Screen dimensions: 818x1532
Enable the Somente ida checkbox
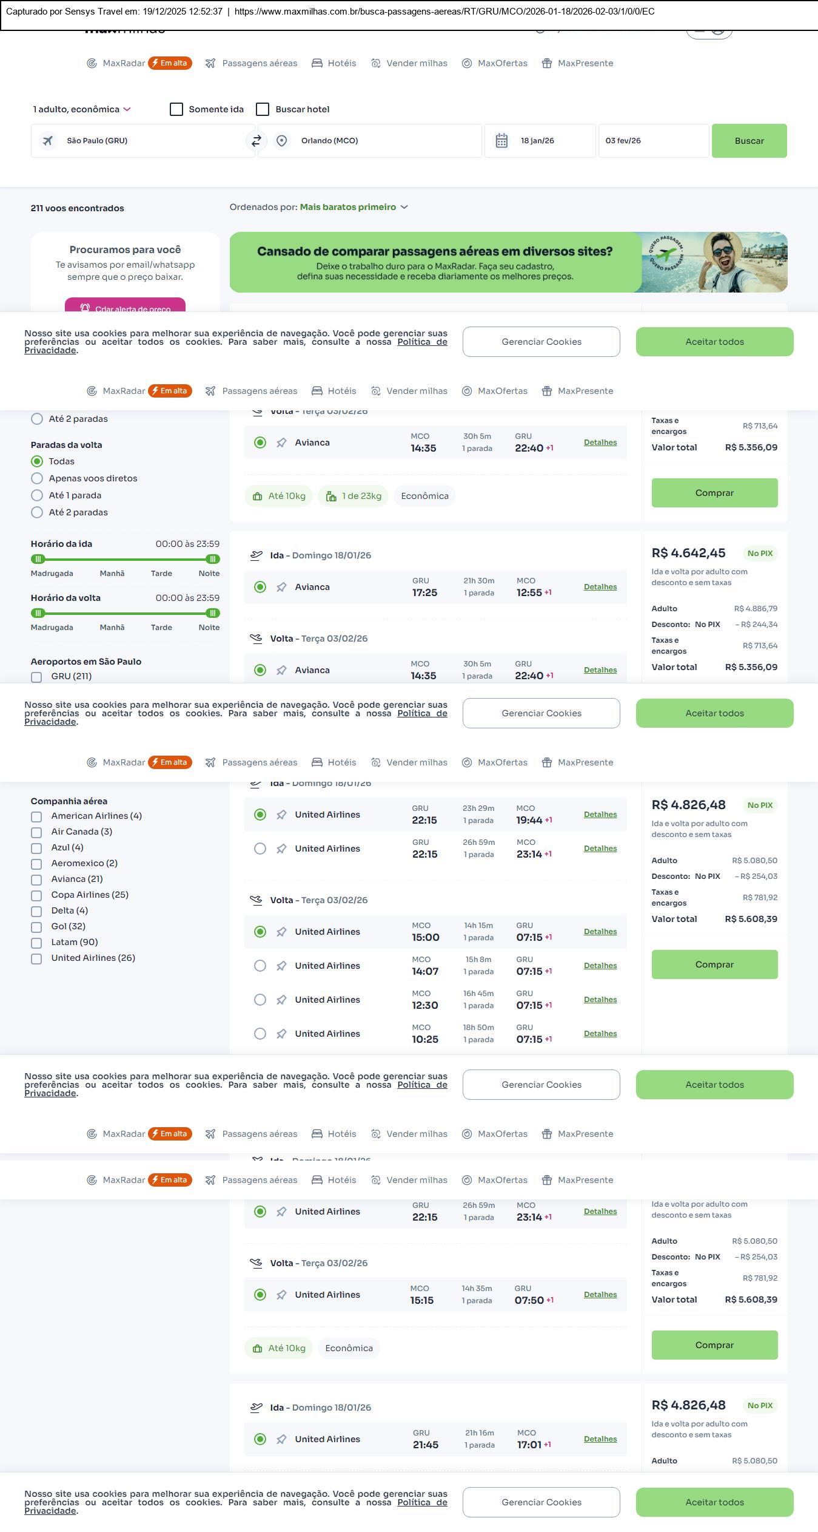[x=176, y=109]
